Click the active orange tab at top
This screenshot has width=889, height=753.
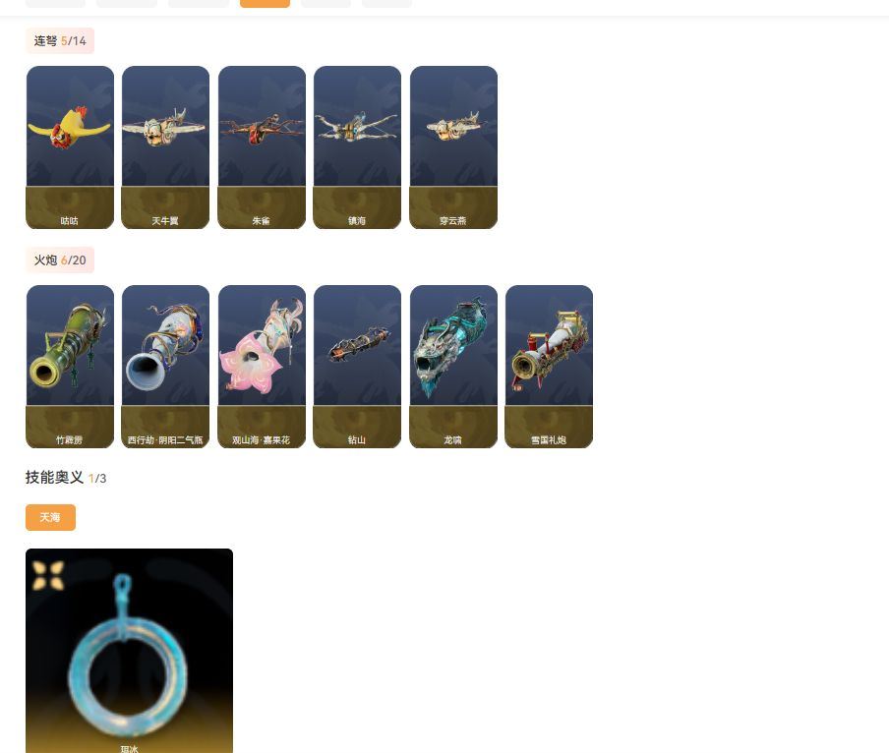[265, 3]
